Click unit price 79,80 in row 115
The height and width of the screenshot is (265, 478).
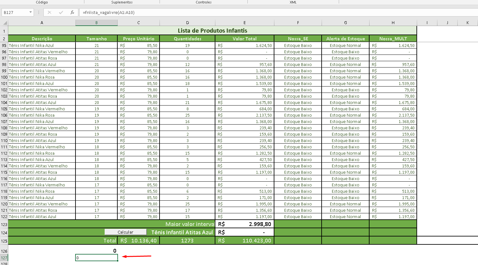(x=139, y=172)
